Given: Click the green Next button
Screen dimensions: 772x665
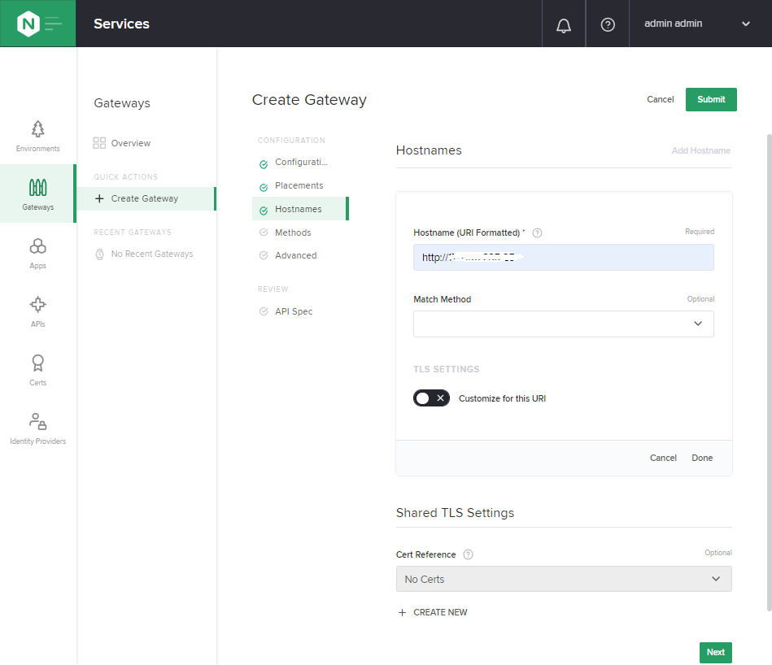Looking at the screenshot, I should click(x=715, y=652).
